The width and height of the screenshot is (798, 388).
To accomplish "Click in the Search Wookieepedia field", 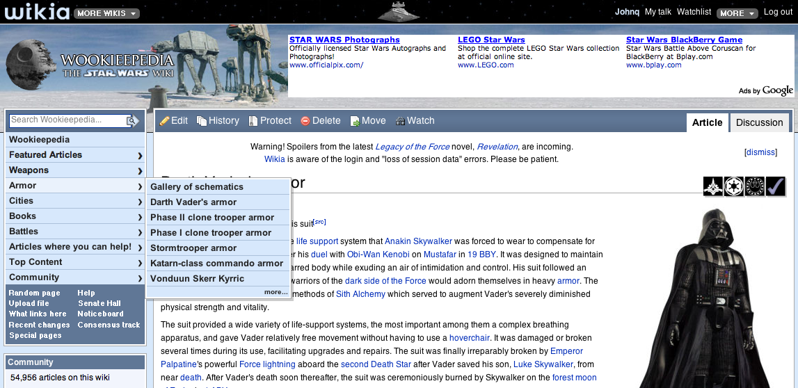I will (x=68, y=120).
